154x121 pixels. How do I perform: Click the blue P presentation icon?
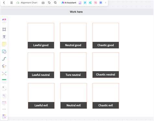pos(85,3)
